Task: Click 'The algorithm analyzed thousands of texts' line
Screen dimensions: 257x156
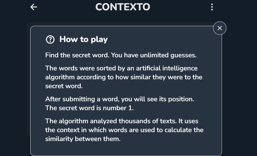Action: pos(122,121)
